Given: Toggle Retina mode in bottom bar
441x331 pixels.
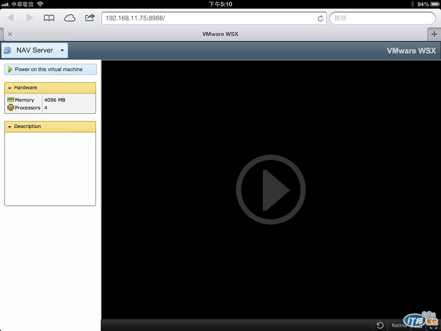Looking at the screenshot, I should tap(399, 325).
